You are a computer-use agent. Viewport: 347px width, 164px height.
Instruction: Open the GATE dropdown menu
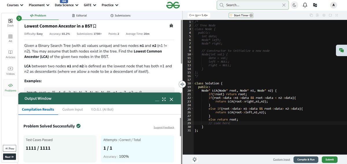[x=90, y=5]
